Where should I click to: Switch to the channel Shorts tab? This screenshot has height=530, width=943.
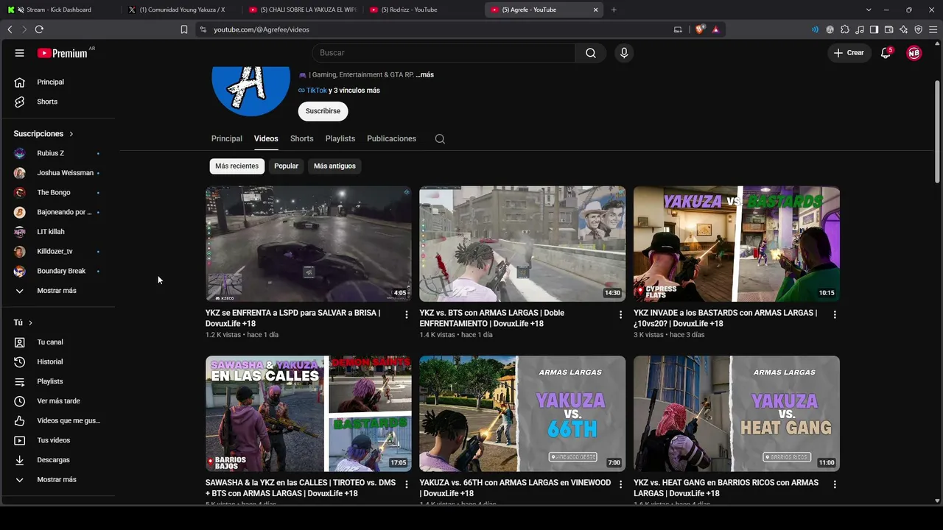click(302, 139)
